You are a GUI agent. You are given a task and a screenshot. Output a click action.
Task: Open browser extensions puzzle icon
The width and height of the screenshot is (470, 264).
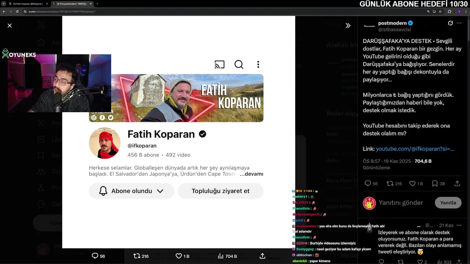click(x=449, y=11)
